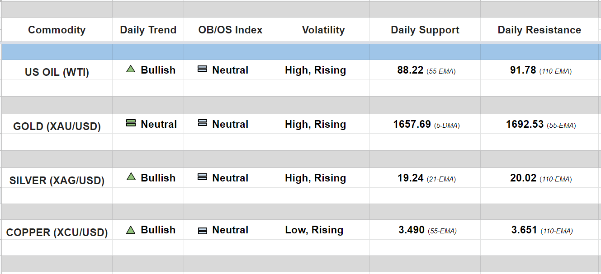The image size is (601, 274).
Task: Select the Volatility column header
Action: click(323, 30)
